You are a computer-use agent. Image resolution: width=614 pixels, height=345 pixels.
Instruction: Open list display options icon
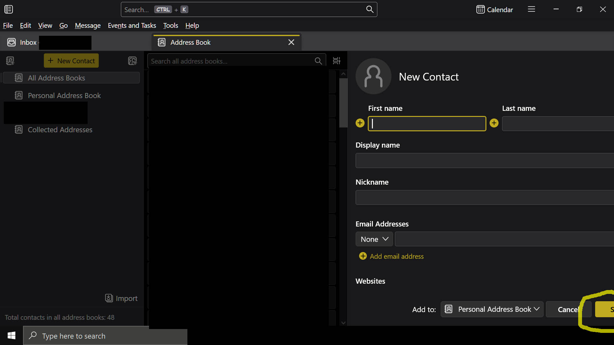(x=336, y=61)
